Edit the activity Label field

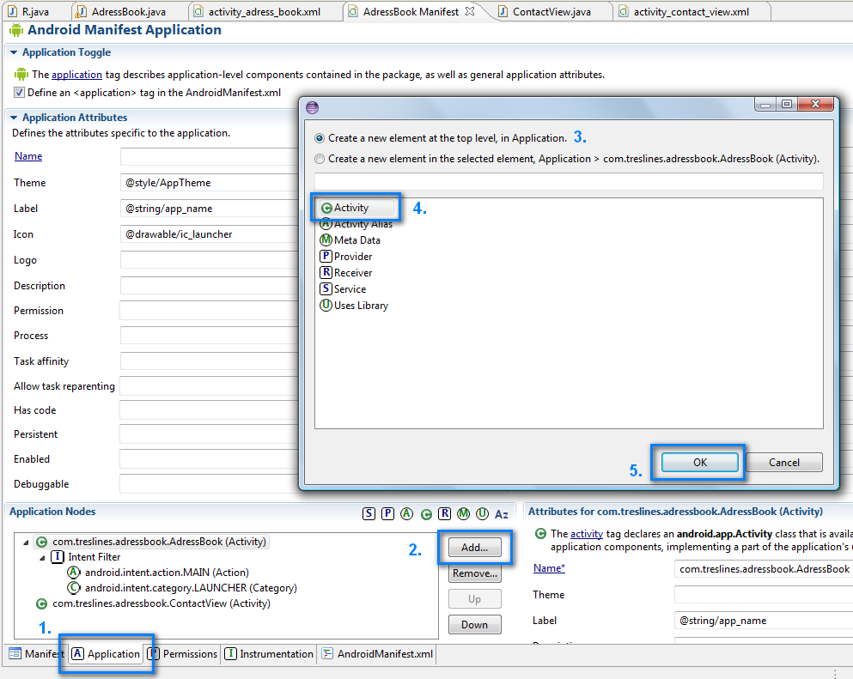click(x=764, y=621)
